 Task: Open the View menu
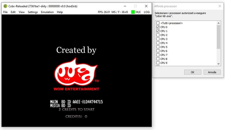tap(22, 12)
